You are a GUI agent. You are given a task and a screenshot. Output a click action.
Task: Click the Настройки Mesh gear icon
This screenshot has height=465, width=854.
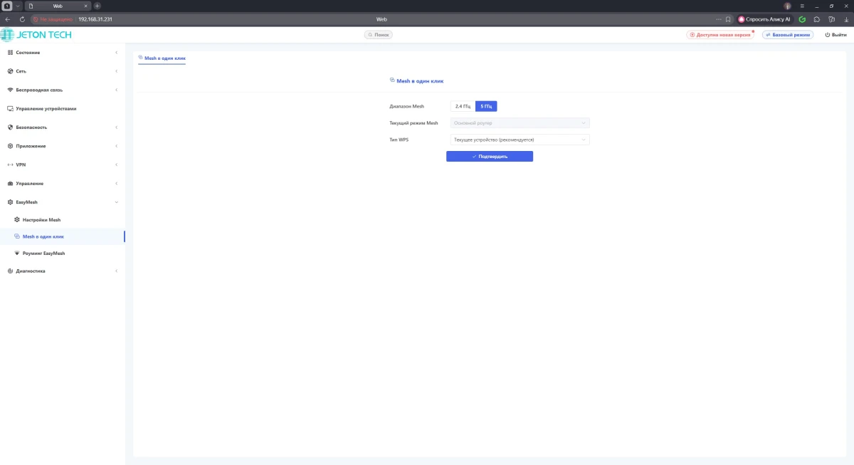pos(17,220)
